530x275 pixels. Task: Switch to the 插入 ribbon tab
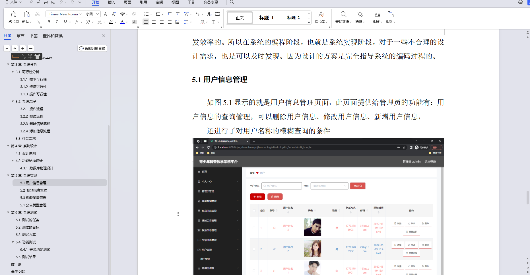coord(111,3)
